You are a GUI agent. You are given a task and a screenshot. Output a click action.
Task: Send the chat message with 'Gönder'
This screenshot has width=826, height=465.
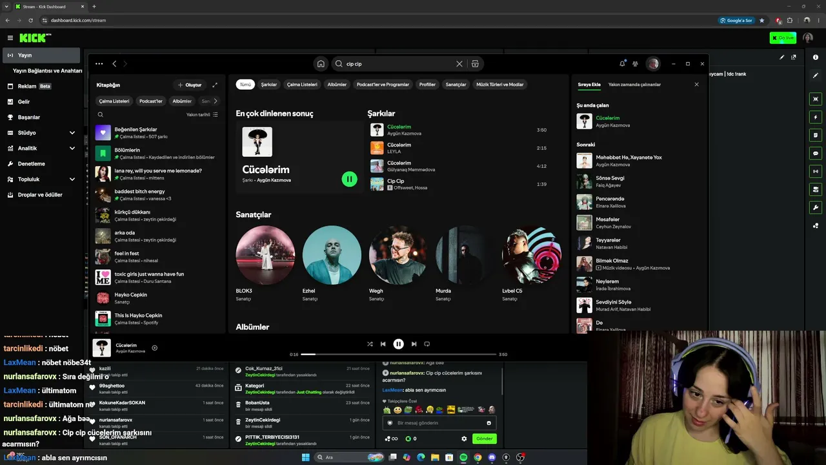485,439
